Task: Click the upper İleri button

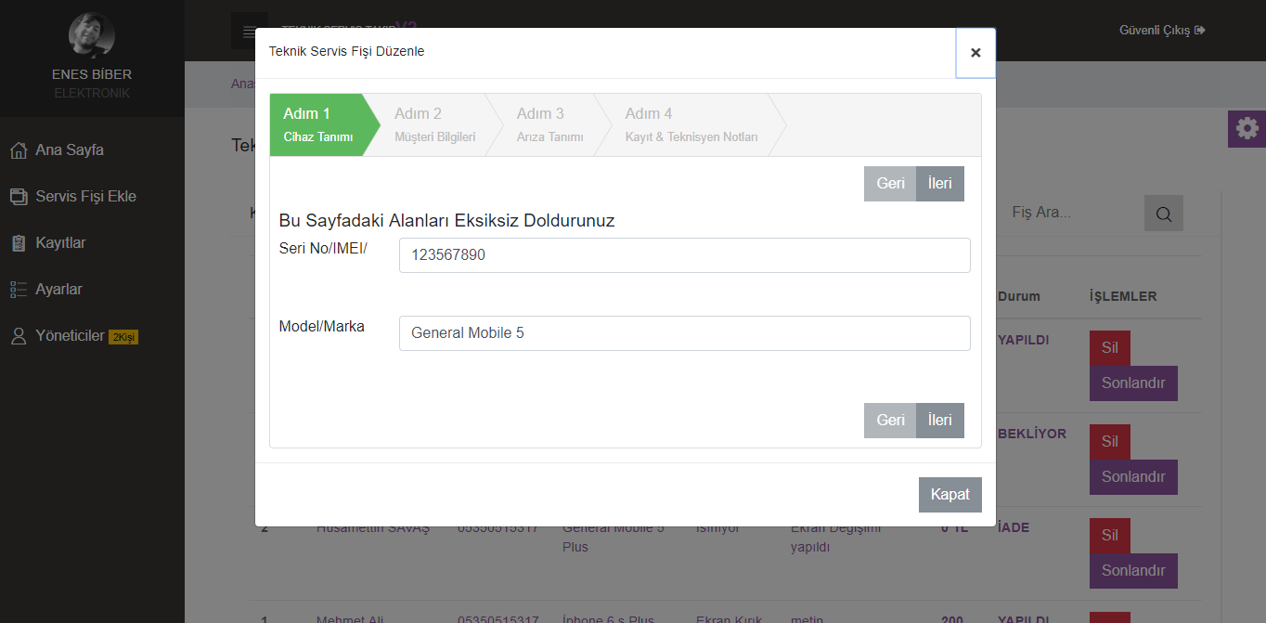Action: (940, 184)
